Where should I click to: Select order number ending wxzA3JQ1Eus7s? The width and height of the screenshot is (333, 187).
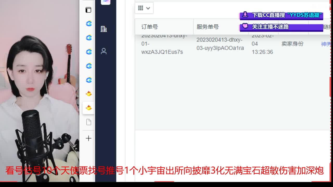tap(164, 44)
